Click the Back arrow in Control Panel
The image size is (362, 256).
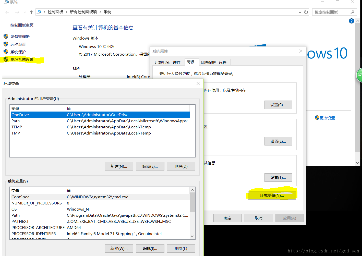(7, 12)
